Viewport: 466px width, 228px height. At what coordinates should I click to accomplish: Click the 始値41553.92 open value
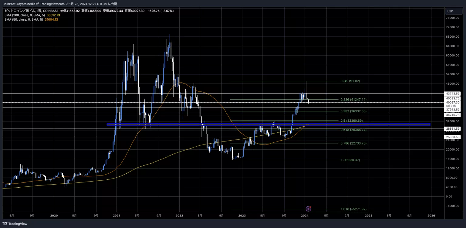70,11
